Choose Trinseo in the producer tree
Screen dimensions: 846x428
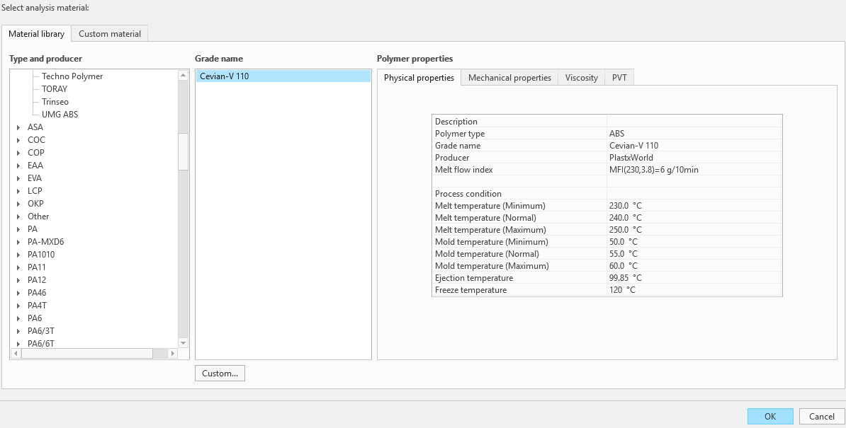(x=55, y=102)
